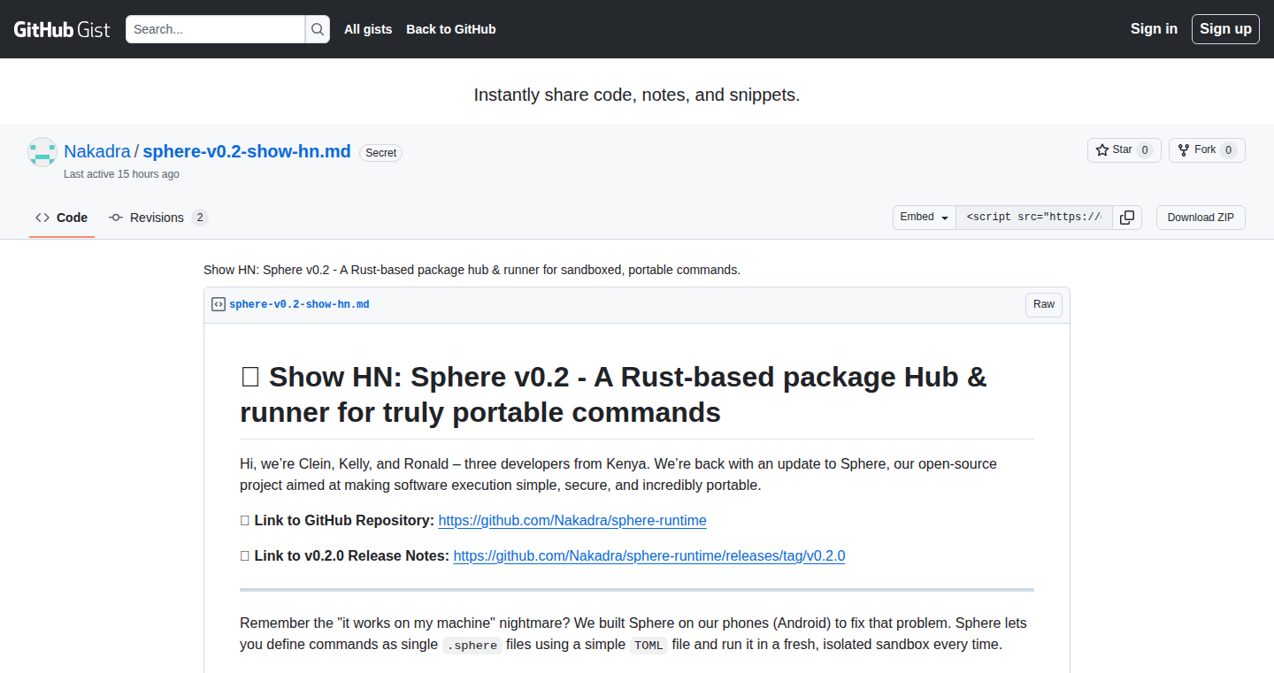Fork this gist

click(1207, 150)
